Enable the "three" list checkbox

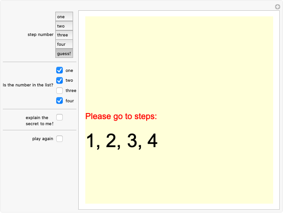click(x=60, y=91)
